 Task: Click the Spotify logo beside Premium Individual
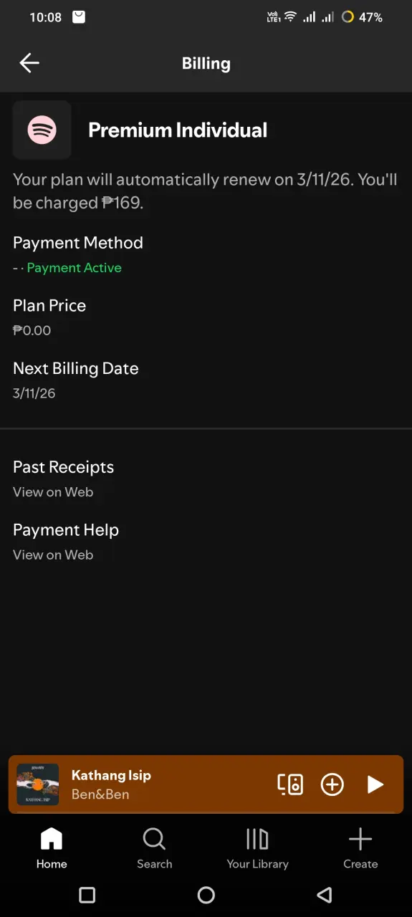click(x=42, y=130)
